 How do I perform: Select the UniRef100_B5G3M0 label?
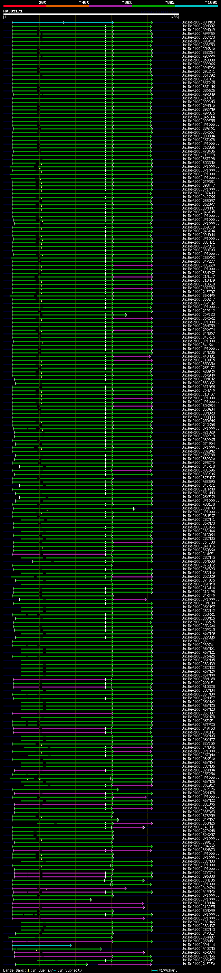point(198,163)
